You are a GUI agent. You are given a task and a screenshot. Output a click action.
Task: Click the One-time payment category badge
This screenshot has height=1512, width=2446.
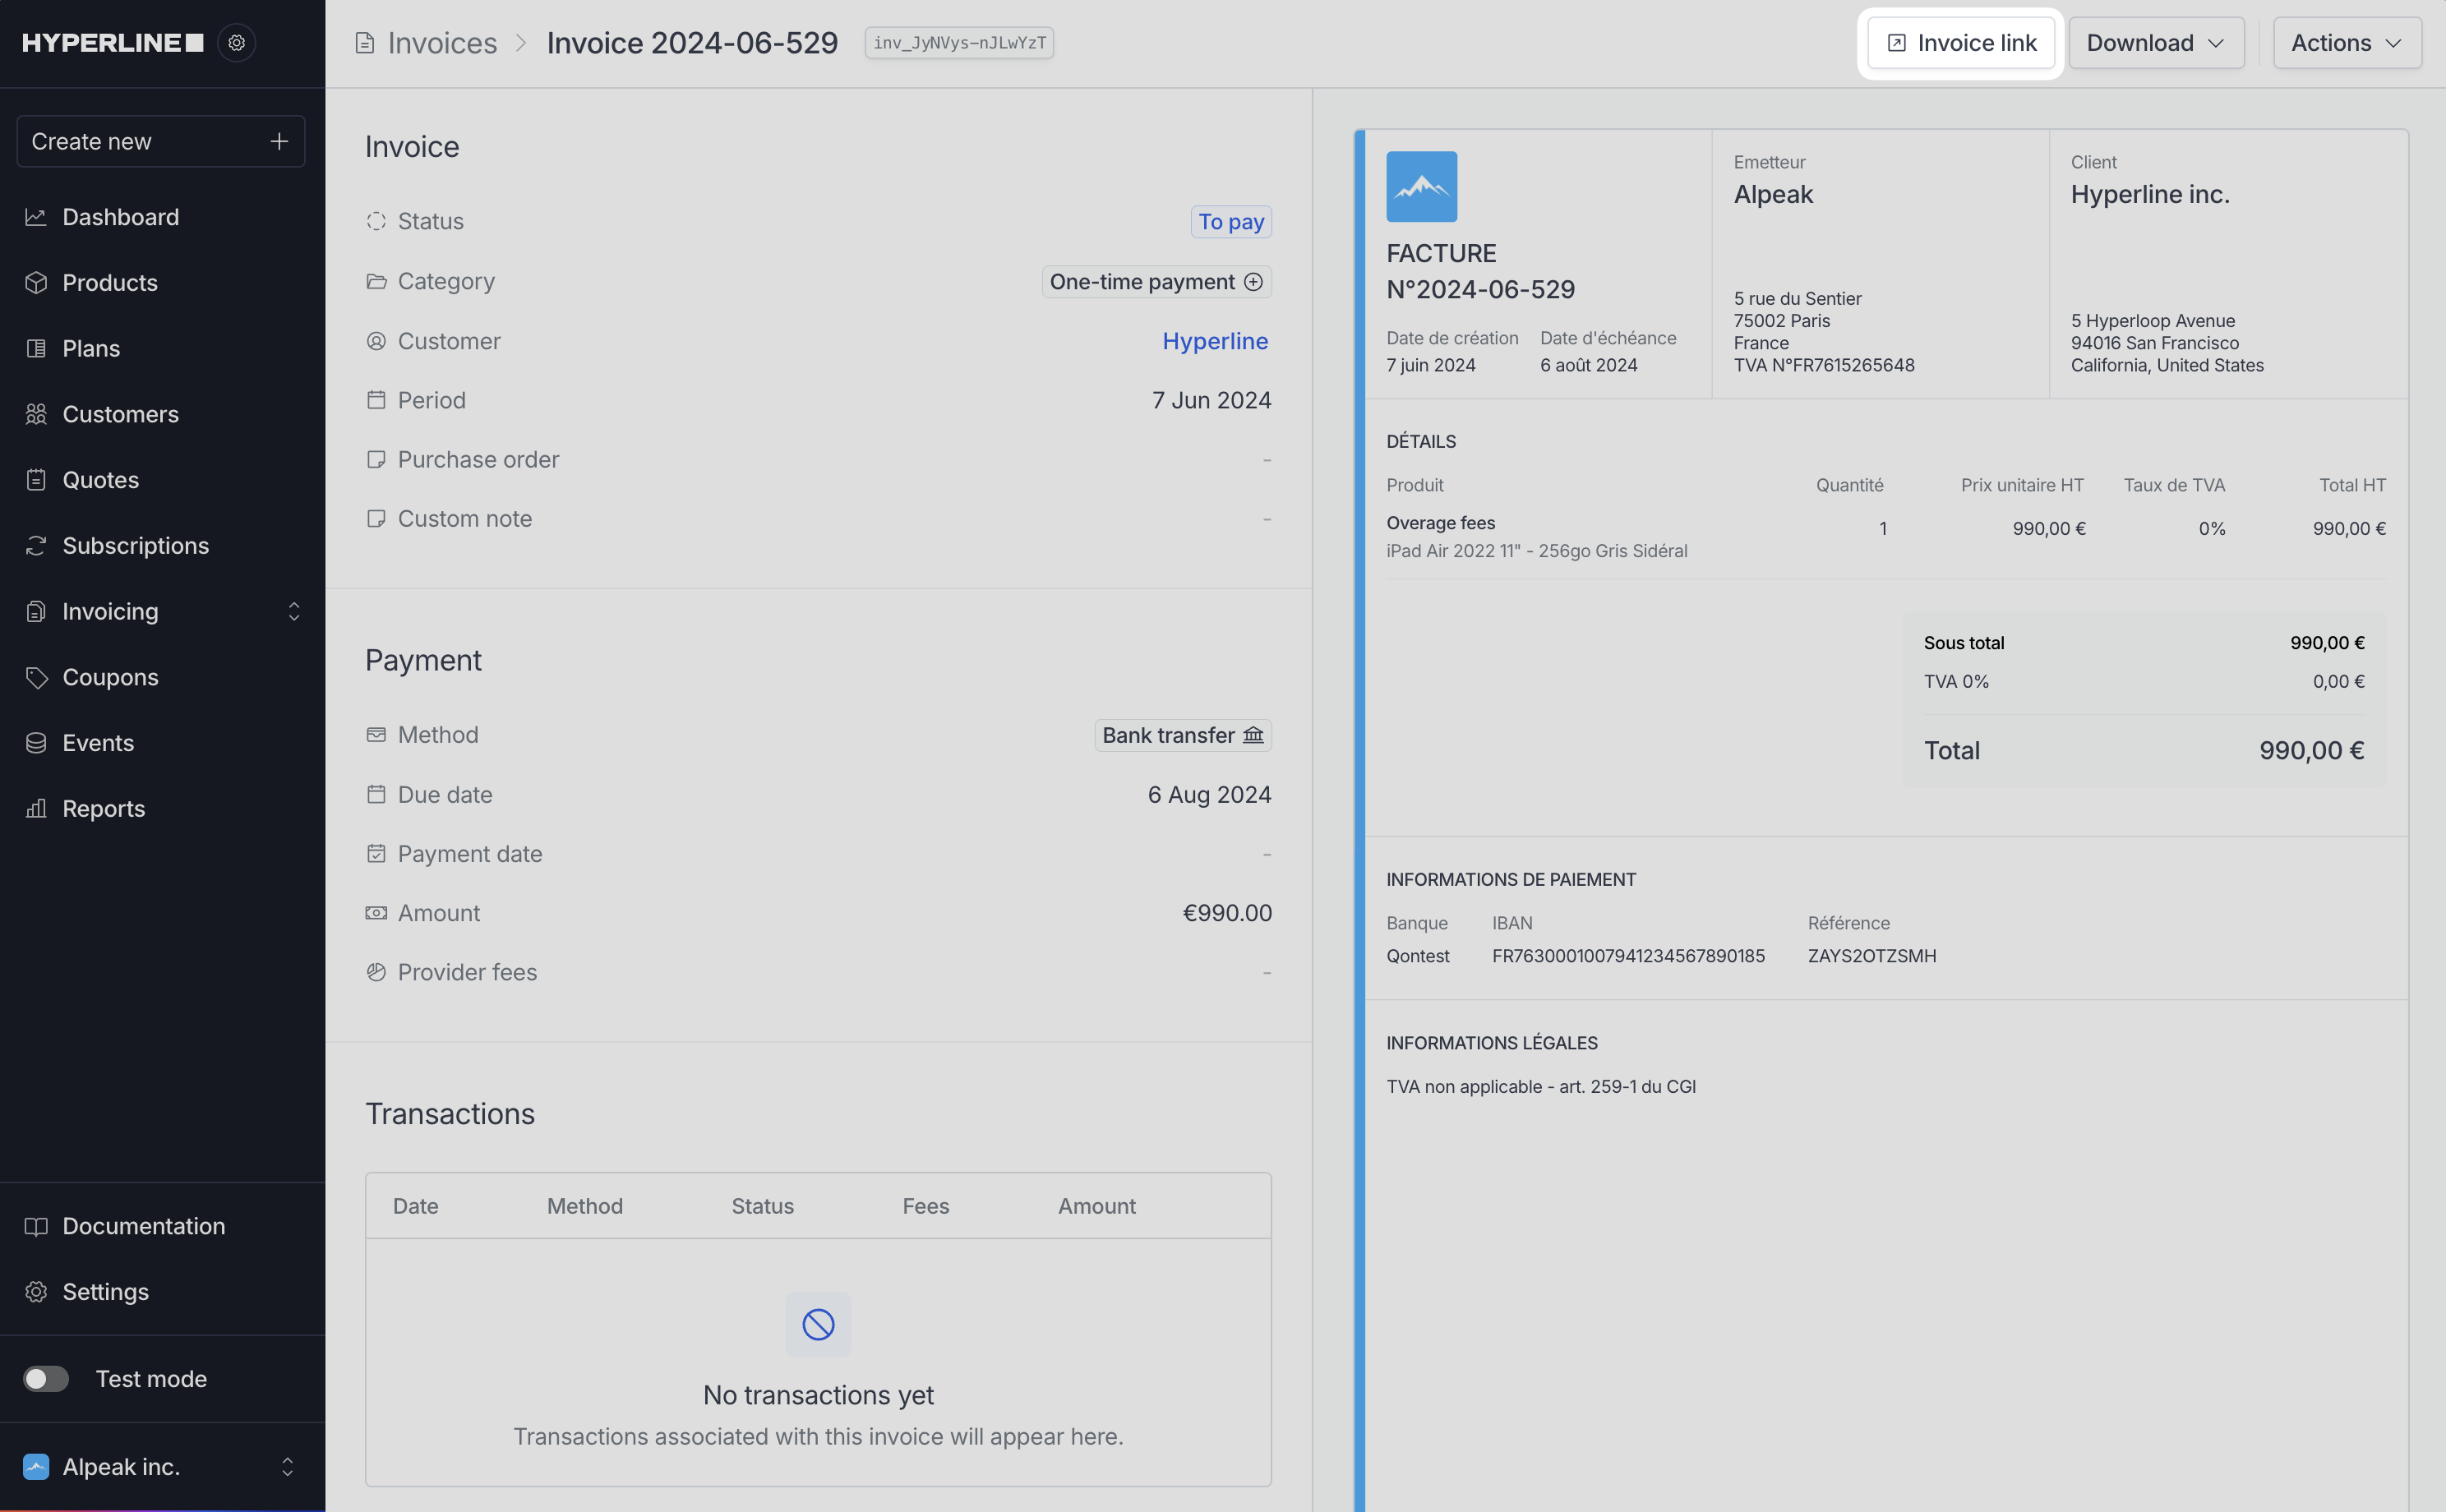click(1157, 282)
